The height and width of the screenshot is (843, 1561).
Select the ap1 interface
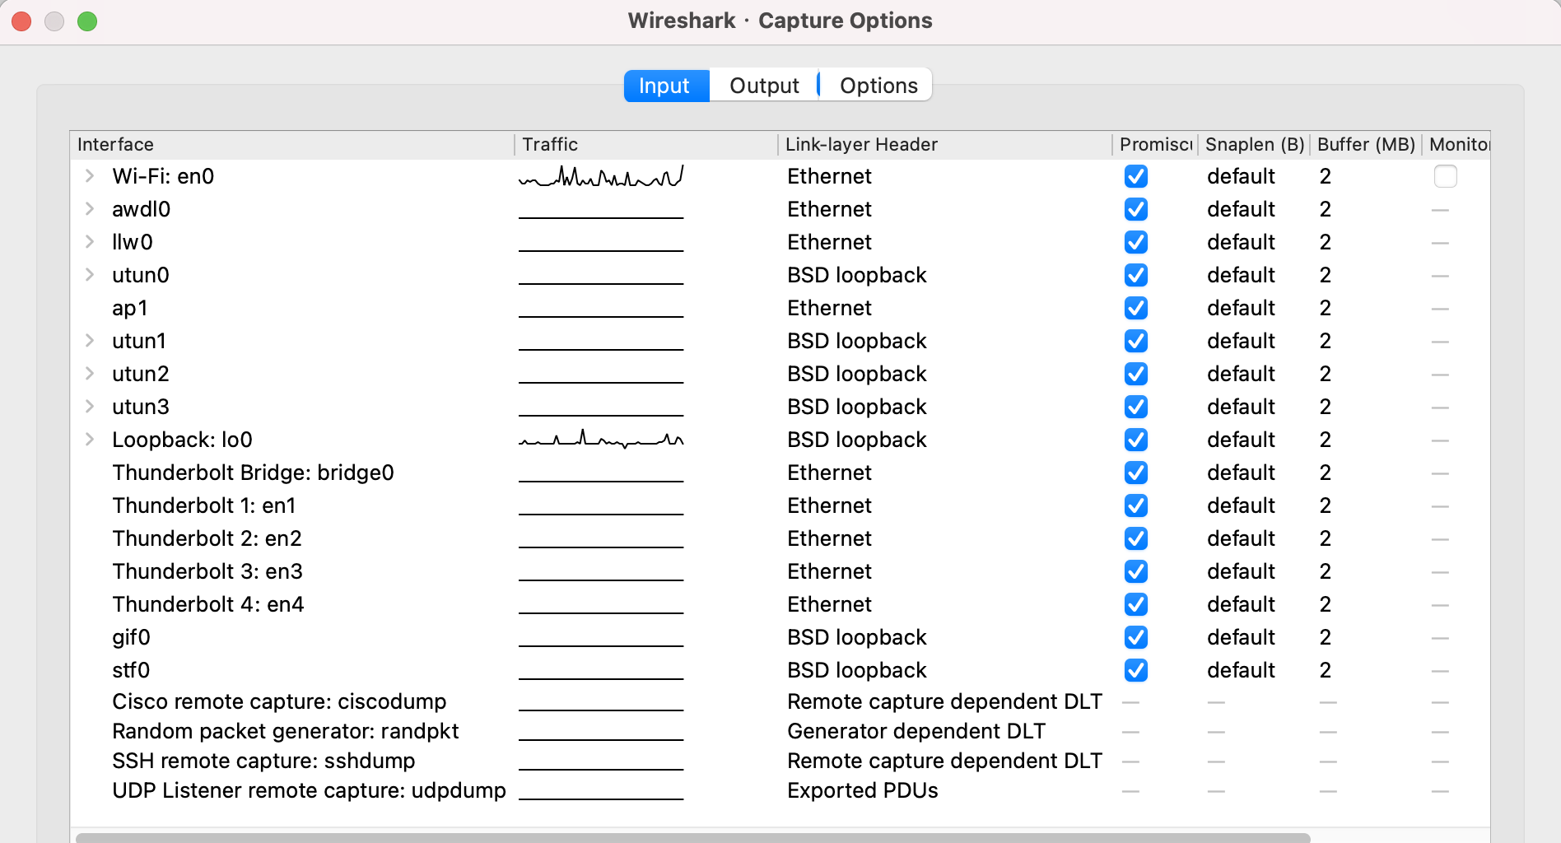click(x=130, y=308)
